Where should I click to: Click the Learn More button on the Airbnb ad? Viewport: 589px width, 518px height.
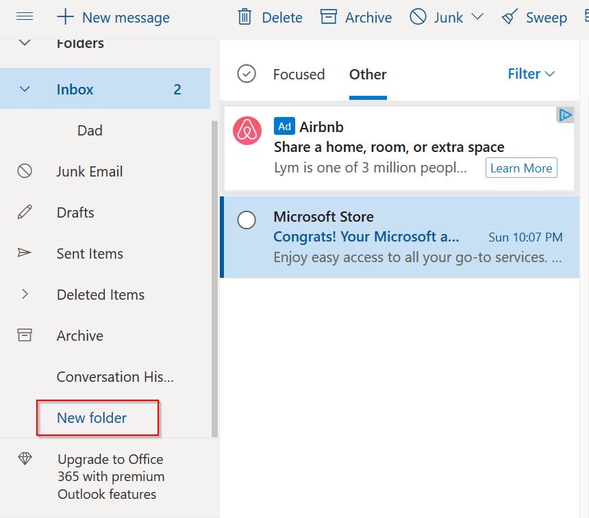(x=521, y=168)
